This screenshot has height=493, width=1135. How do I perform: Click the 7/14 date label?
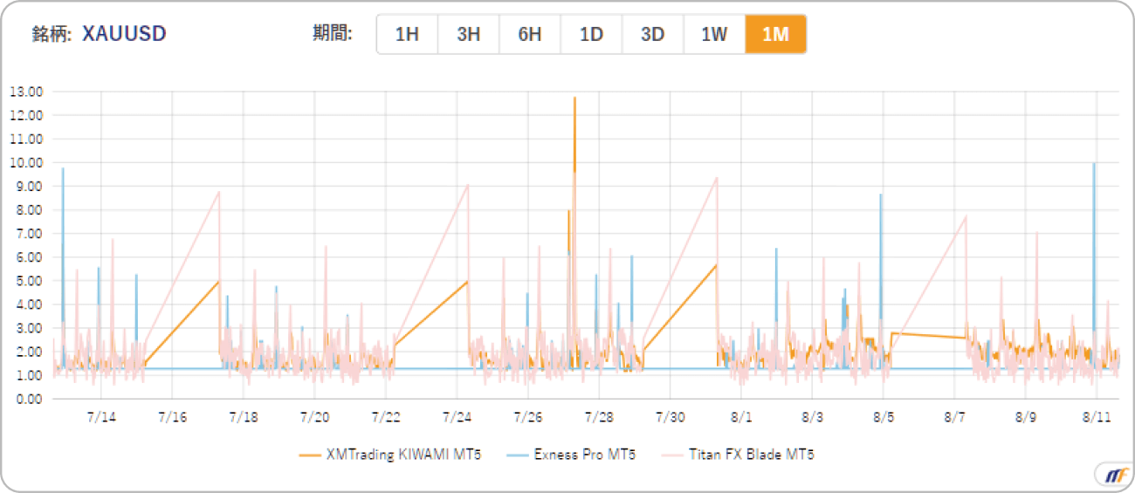101,417
